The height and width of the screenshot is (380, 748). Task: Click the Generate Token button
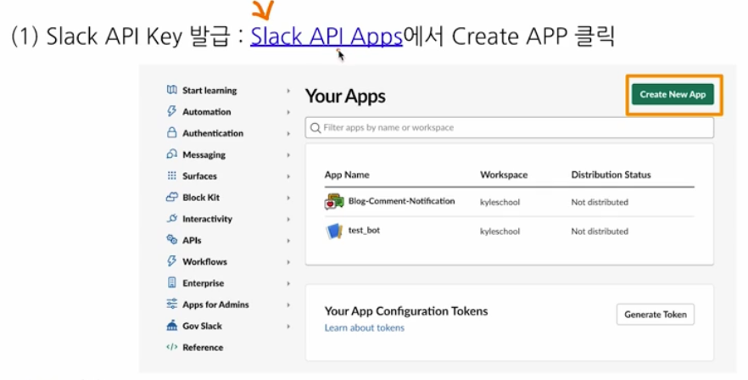click(x=656, y=314)
